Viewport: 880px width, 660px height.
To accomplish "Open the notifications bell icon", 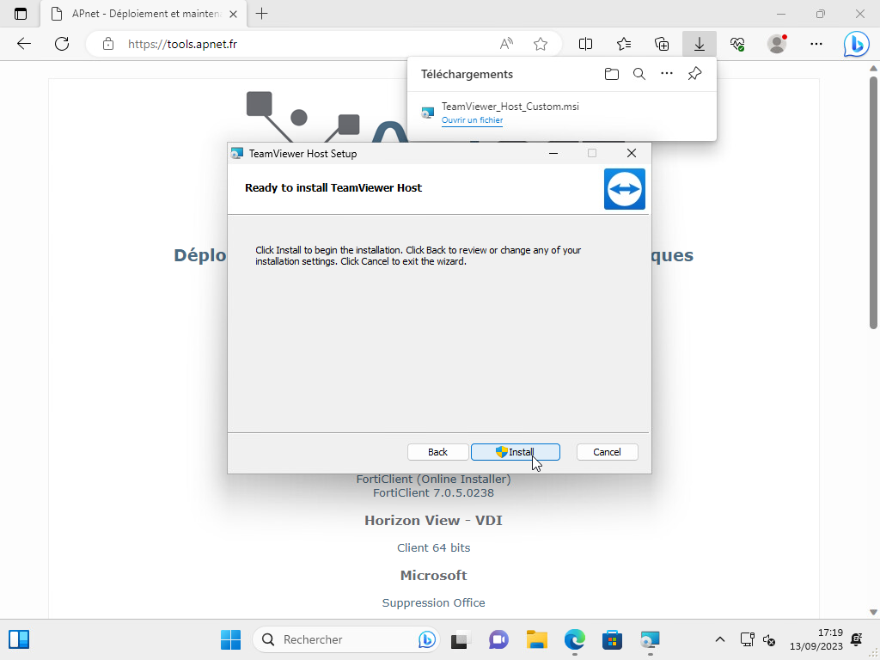I will point(857,639).
